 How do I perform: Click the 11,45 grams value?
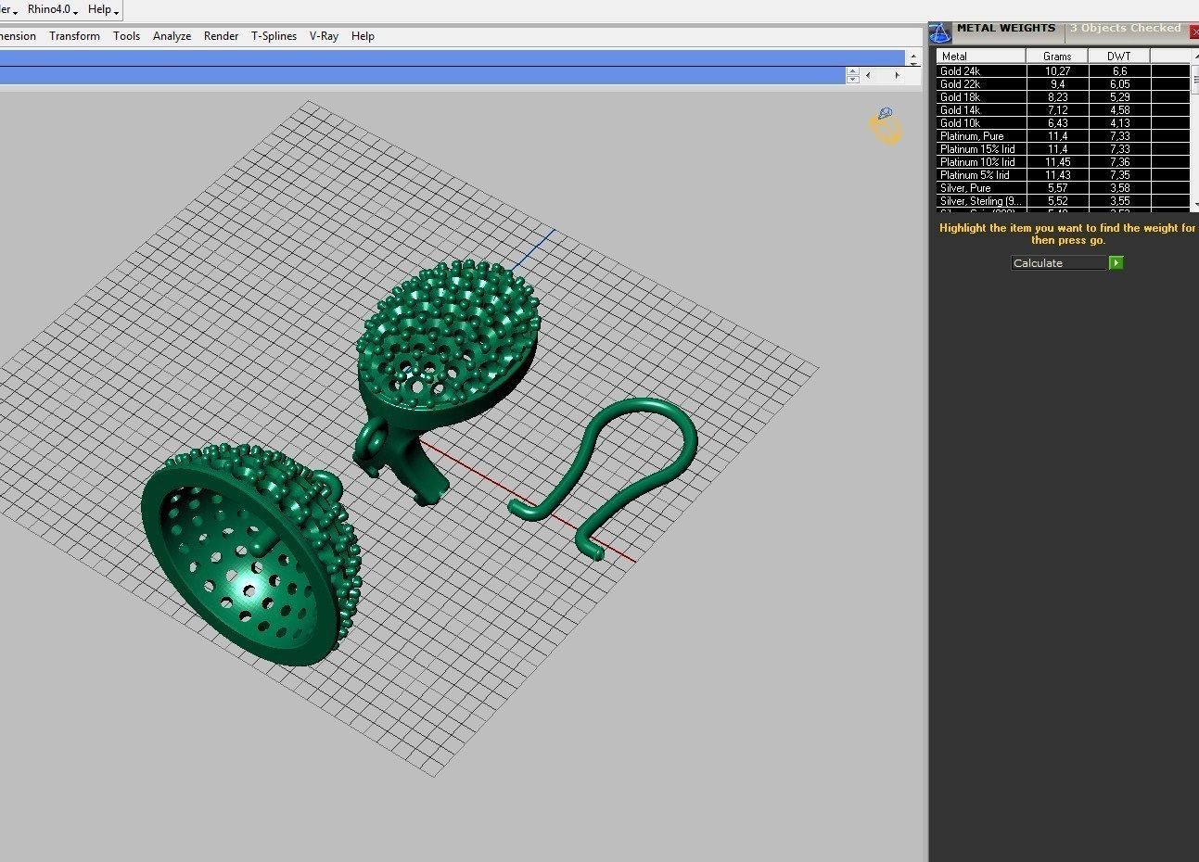(x=1057, y=162)
